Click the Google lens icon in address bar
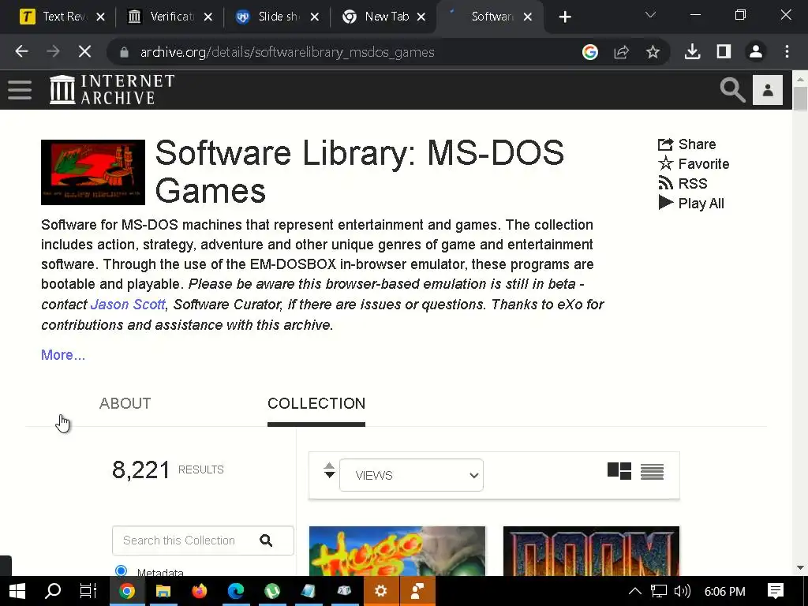The image size is (808, 606). (x=590, y=51)
